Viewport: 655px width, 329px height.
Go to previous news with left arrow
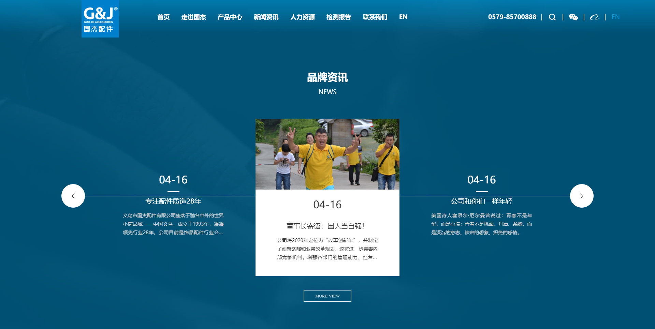click(x=73, y=196)
